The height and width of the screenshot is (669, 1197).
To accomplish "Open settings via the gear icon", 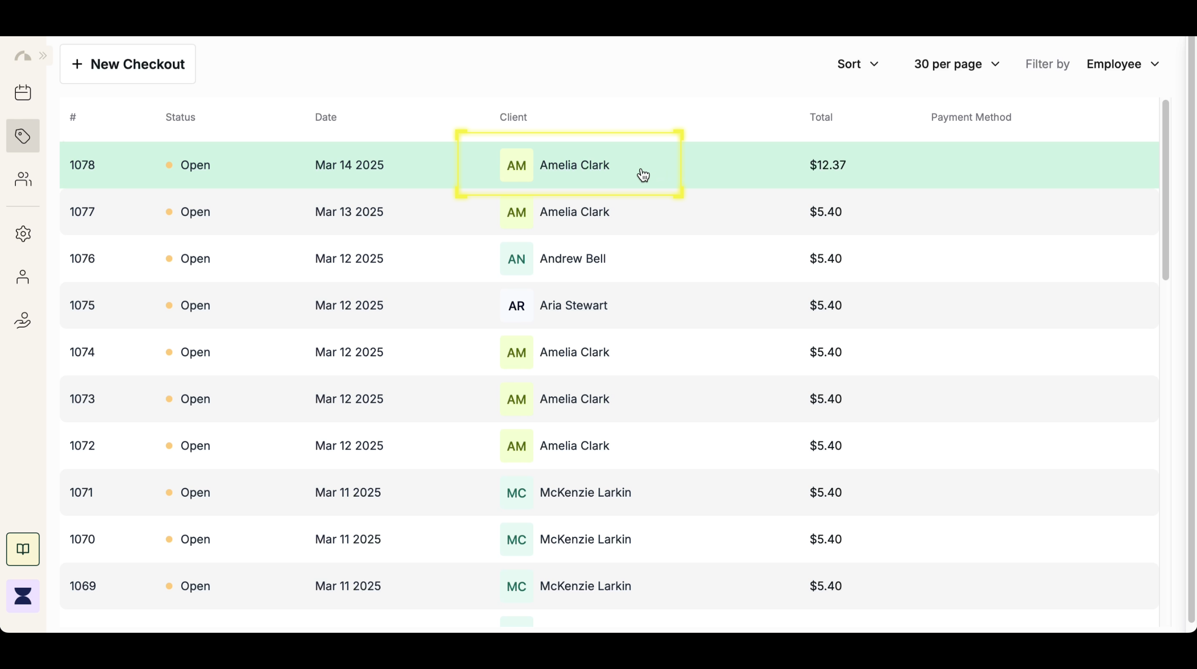I will 23,234.
